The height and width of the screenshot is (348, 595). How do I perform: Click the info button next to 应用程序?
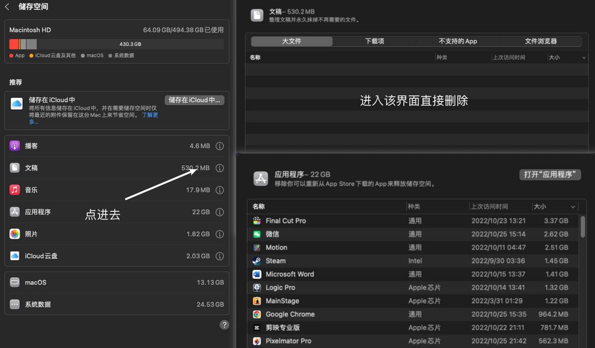click(x=220, y=212)
